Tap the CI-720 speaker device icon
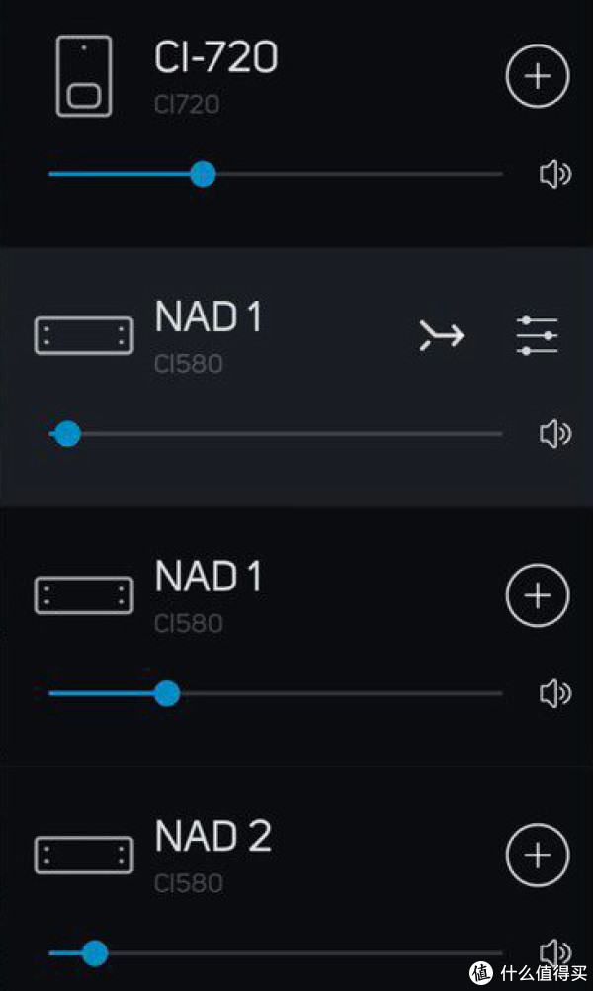Screen dimensions: 593x991 pos(84,76)
